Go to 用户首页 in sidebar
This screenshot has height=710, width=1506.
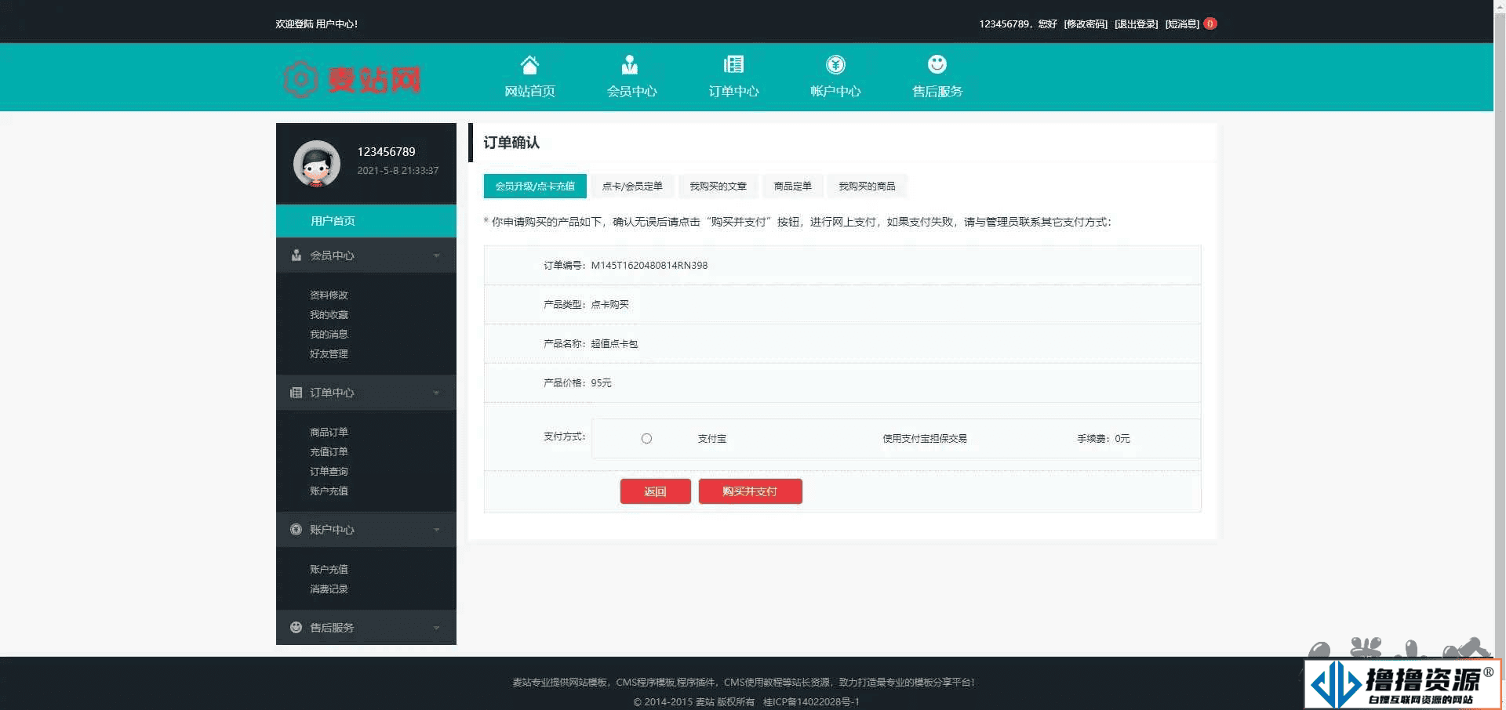366,221
